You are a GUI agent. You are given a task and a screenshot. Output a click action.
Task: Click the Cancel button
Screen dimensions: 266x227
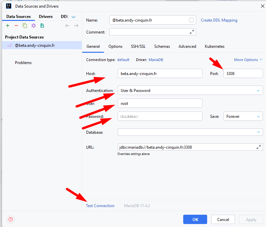click(223, 220)
